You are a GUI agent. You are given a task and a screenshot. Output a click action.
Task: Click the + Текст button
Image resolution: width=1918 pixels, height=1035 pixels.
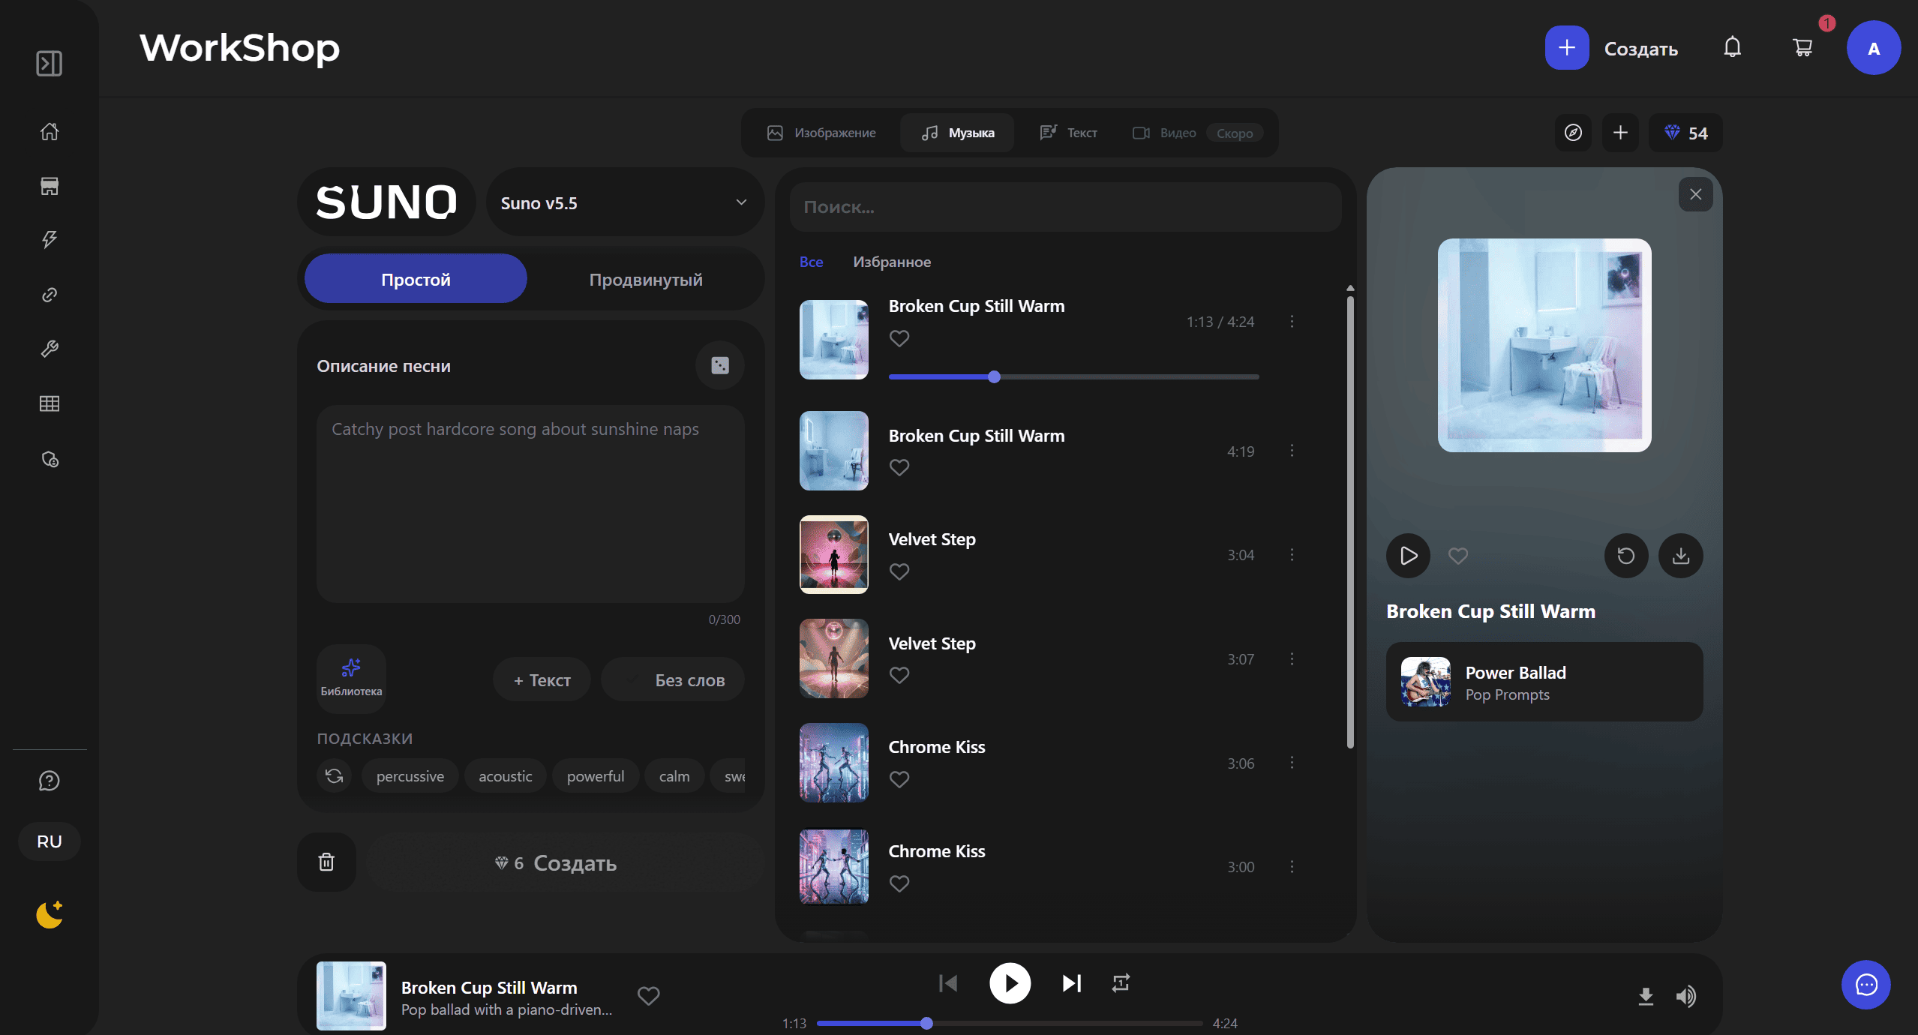[542, 680]
